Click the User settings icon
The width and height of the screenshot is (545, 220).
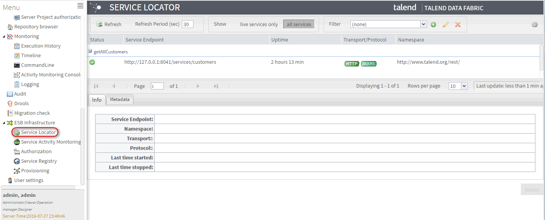pos(10,180)
